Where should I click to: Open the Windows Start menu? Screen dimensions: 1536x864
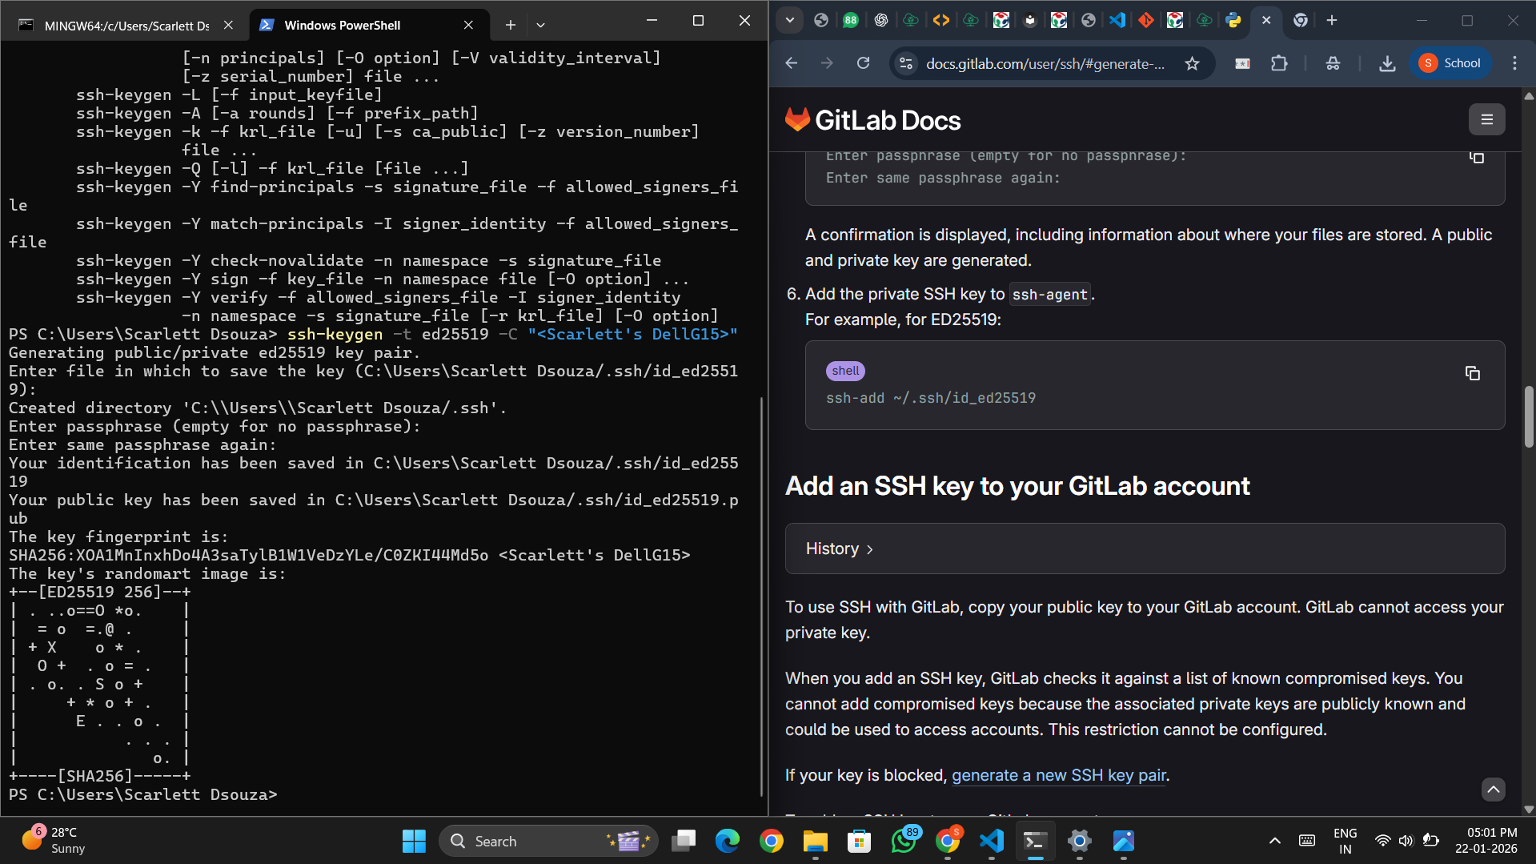point(414,841)
